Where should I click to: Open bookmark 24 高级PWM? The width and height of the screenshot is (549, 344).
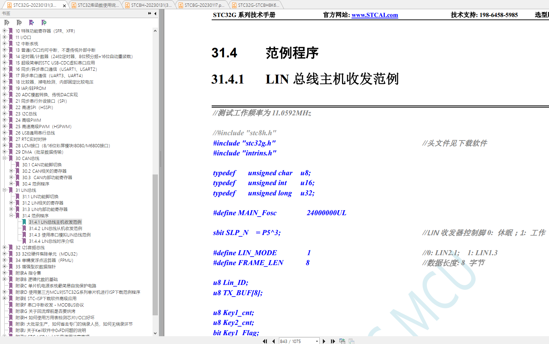[28, 120]
